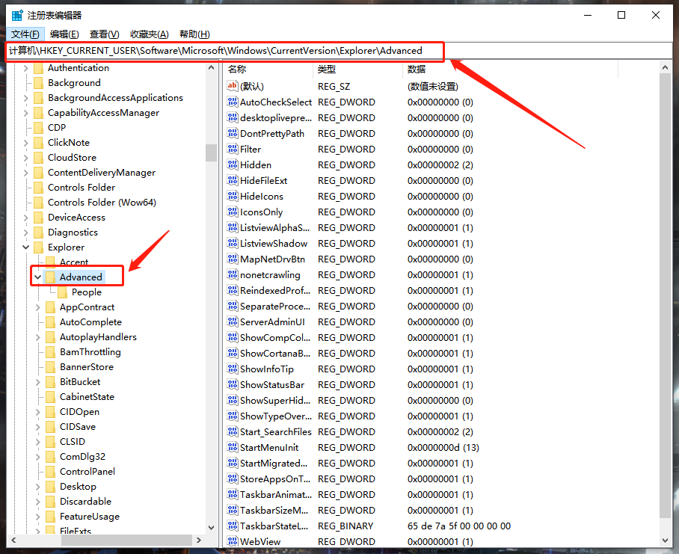The image size is (679, 554).
Task: Click the TaskbarStateL REG_BINARY icon
Action: click(233, 526)
